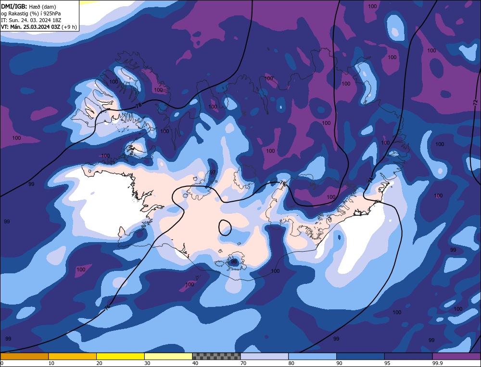481x367 pixels.
Task: Click the pale yellow 30–40 legend swatch
Action: tap(168, 356)
